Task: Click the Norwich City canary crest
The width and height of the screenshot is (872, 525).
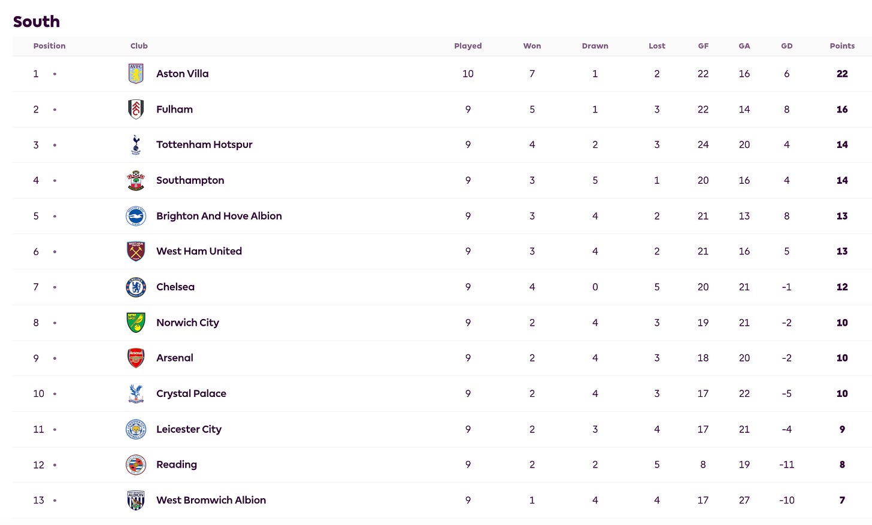Action: (136, 323)
